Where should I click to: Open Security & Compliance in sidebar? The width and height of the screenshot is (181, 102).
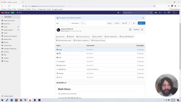10,36
